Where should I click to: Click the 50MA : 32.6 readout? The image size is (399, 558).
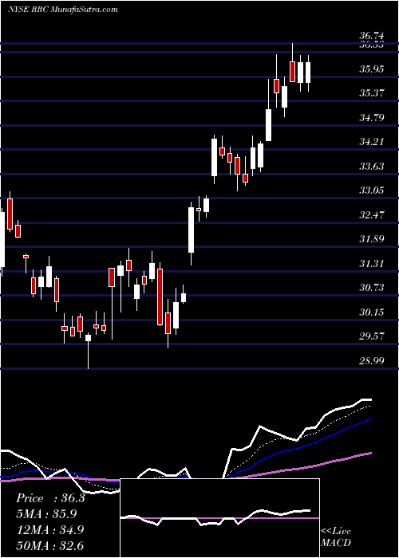(x=50, y=545)
